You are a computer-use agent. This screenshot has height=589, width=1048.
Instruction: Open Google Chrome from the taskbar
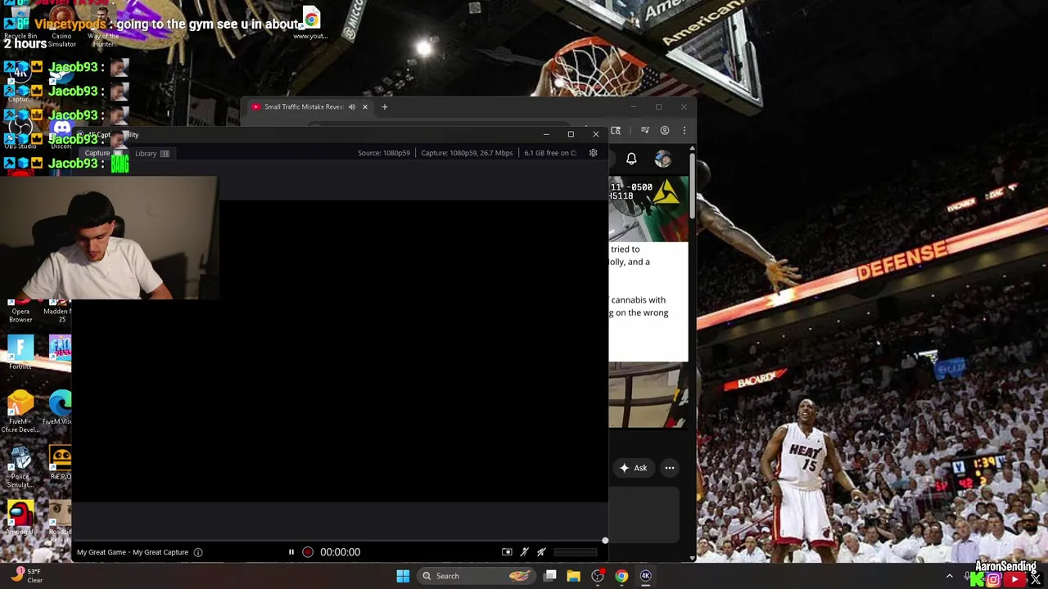[621, 576]
